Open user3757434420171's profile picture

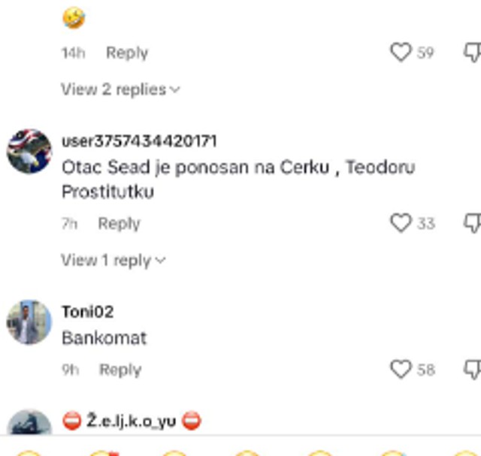(29, 151)
